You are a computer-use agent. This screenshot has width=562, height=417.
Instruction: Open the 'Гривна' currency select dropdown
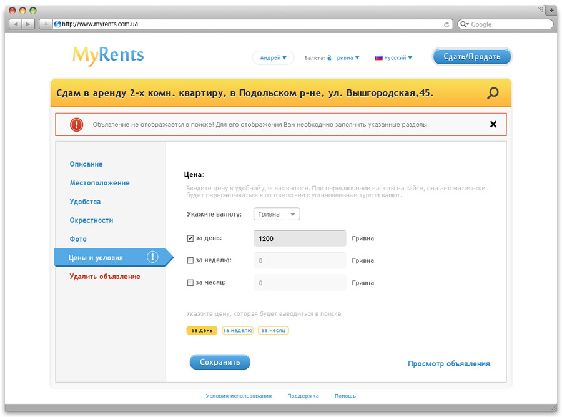pyautogui.click(x=277, y=214)
